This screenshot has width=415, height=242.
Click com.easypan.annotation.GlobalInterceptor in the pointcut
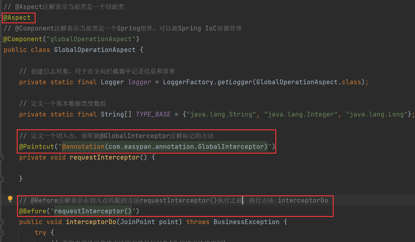point(186,147)
